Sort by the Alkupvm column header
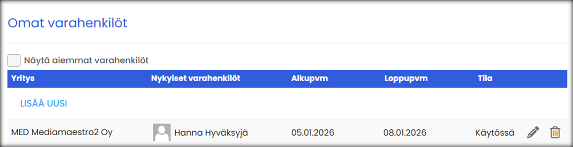The image size is (573, 147). coord(310,78)
